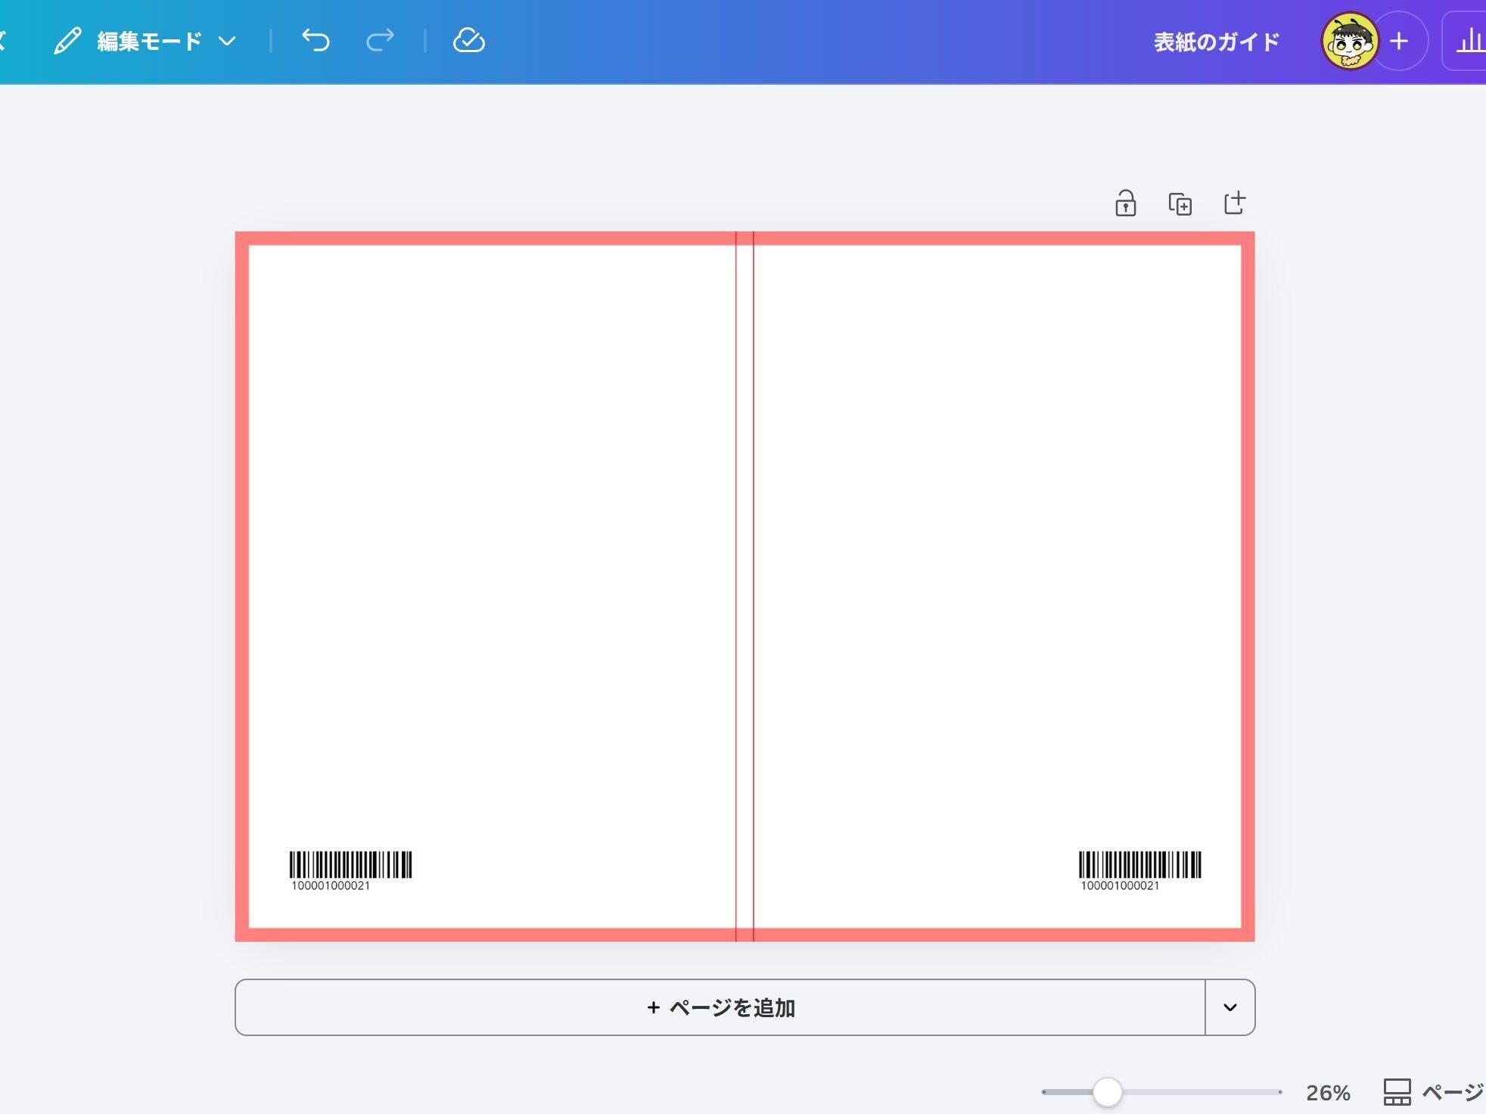Expand the 編集モード dropdown

click(229, 41)
